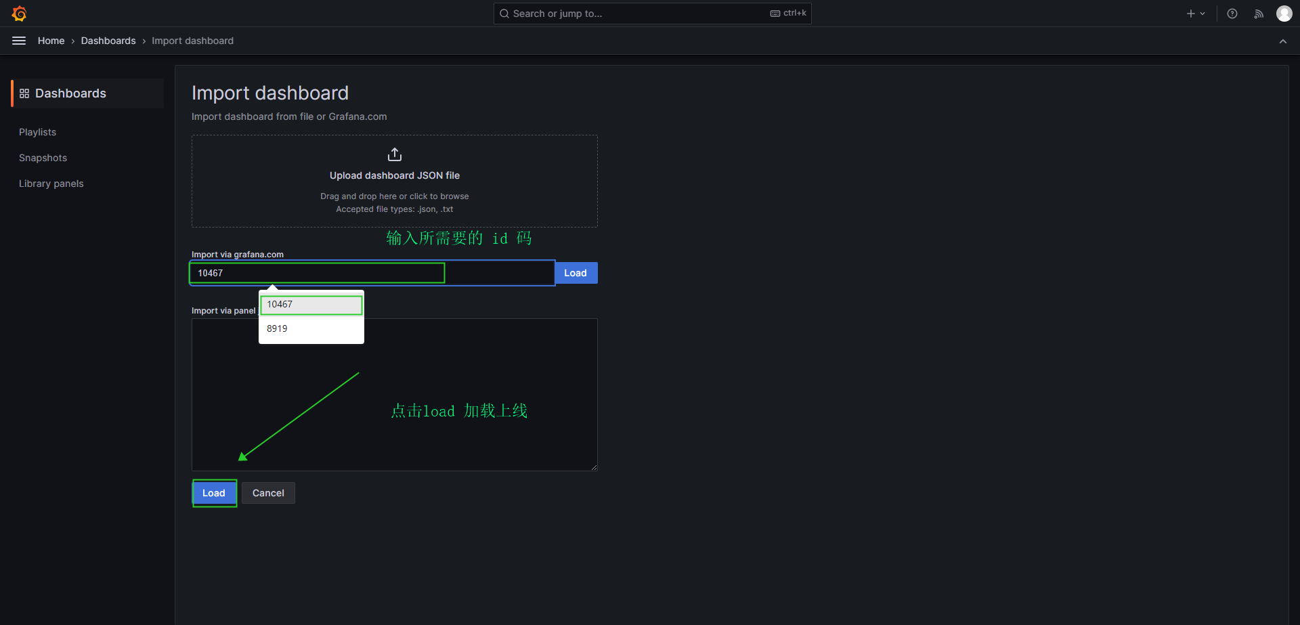Screen dimensions: 1300x625
Task: Focus the Import via grafana.com input field
Action: pos(372,273)
